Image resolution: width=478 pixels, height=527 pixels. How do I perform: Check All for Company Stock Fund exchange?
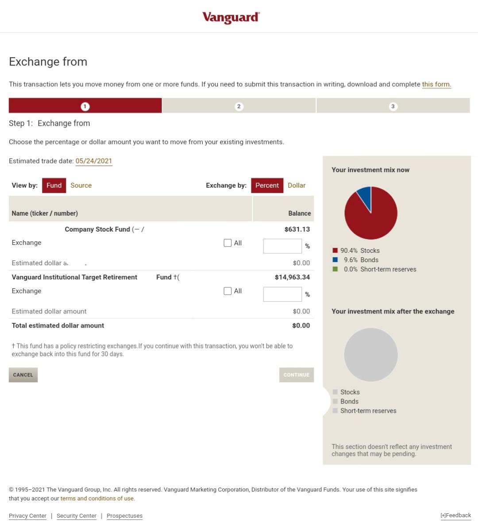coord(227,243)
